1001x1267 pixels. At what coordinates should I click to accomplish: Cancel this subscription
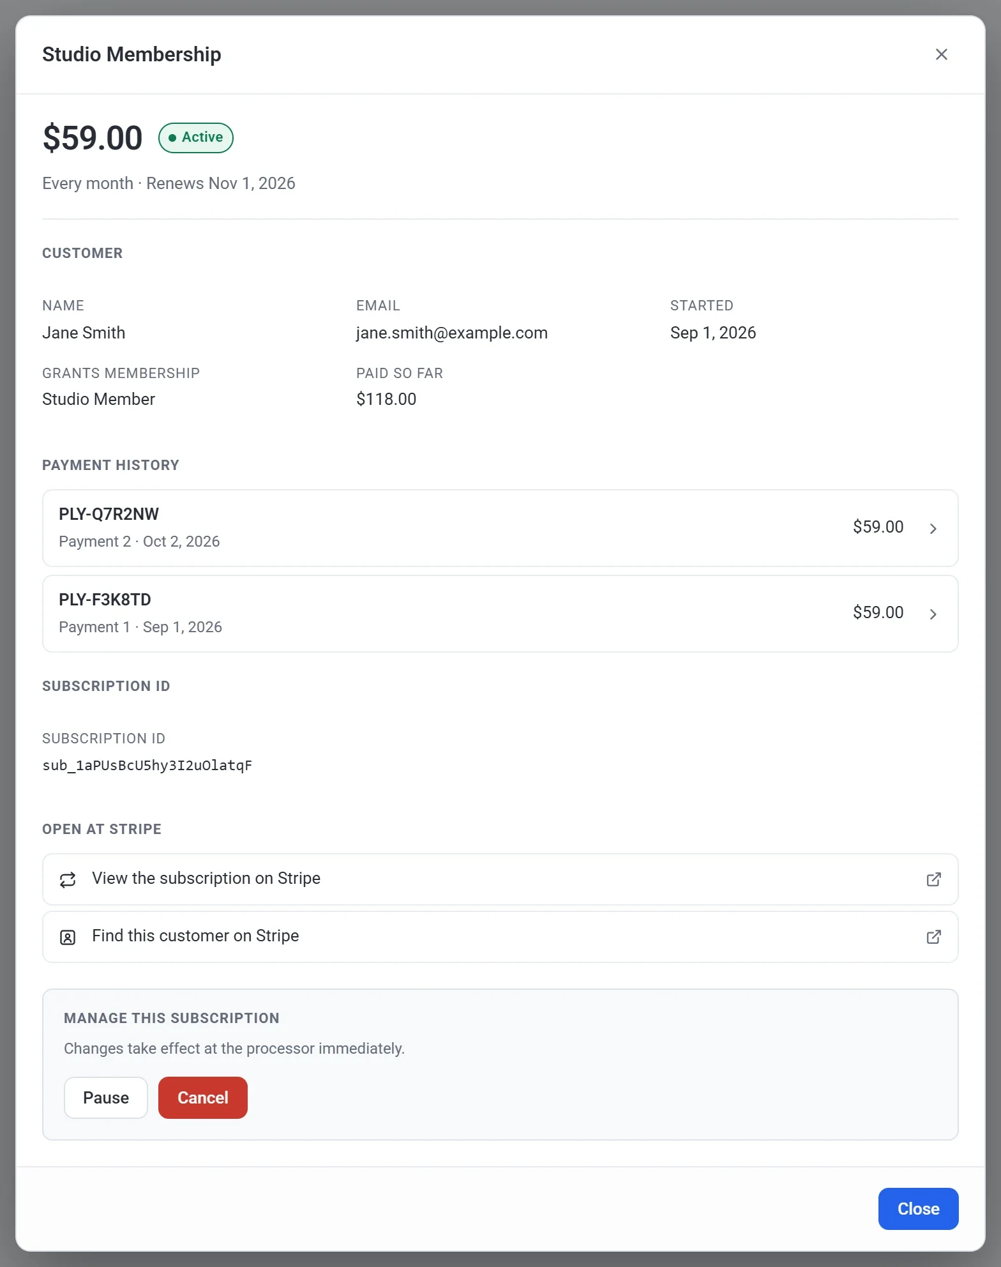(203, 1098)
